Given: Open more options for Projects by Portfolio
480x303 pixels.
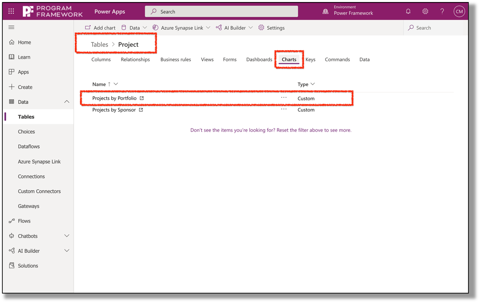Looking at the screenshot, I should (284, 98).
